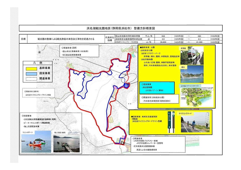Click the 目標 label cell
This screenshot has height=170, width=241.
click(x=23, y=39)
